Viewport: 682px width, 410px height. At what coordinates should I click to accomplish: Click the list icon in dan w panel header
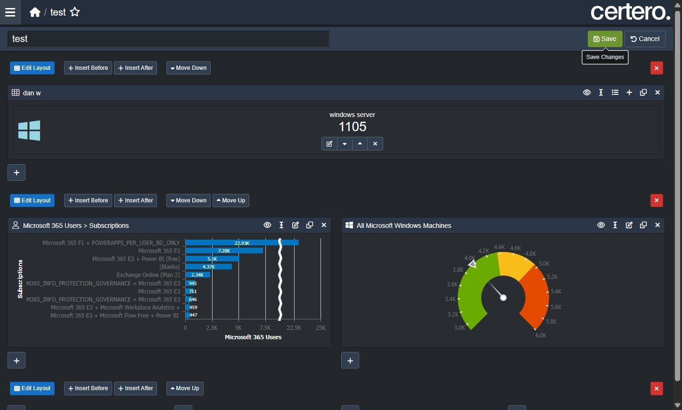pos(615,92)
